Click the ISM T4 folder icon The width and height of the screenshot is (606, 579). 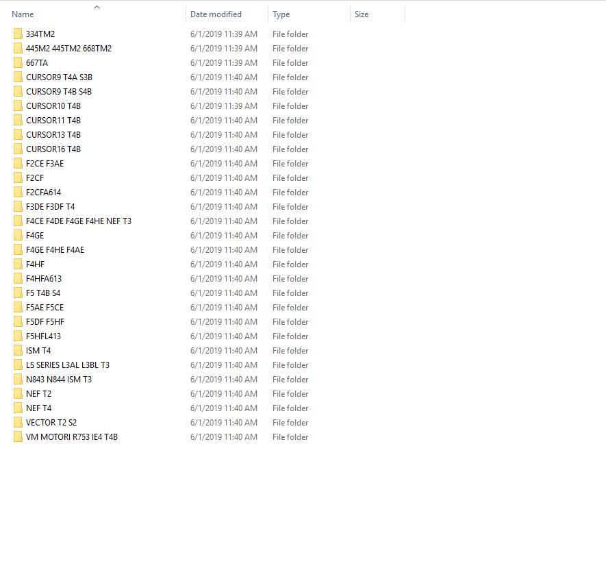(18, 350)
